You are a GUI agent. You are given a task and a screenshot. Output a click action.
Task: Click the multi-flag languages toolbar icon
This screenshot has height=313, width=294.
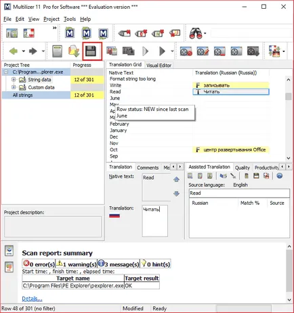274,51
